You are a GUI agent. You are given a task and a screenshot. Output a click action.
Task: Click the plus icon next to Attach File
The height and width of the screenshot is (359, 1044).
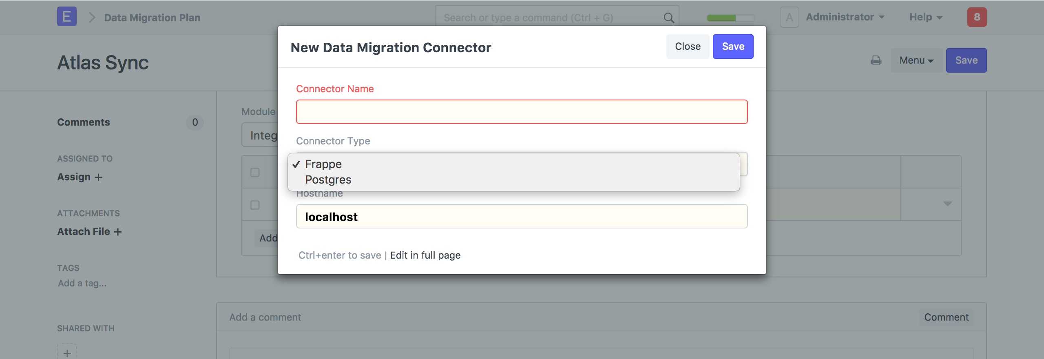[118, 232]
